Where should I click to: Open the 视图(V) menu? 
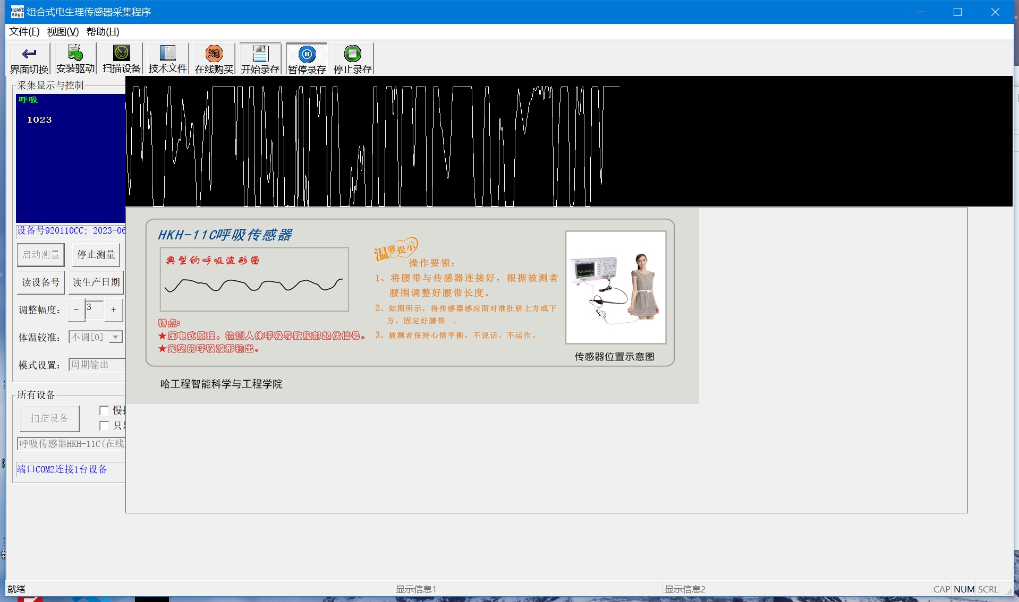63,32
